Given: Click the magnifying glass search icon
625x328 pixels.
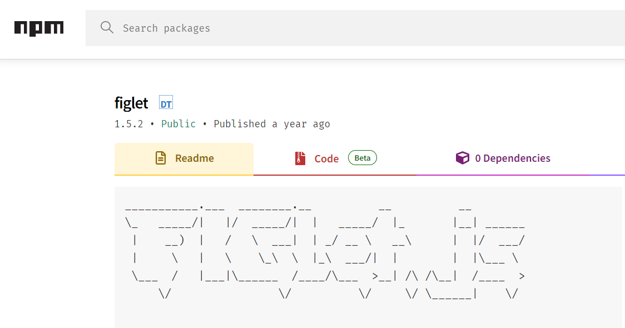Looking at the screenshot, I should pyautogui.click(x=107, y=27).
